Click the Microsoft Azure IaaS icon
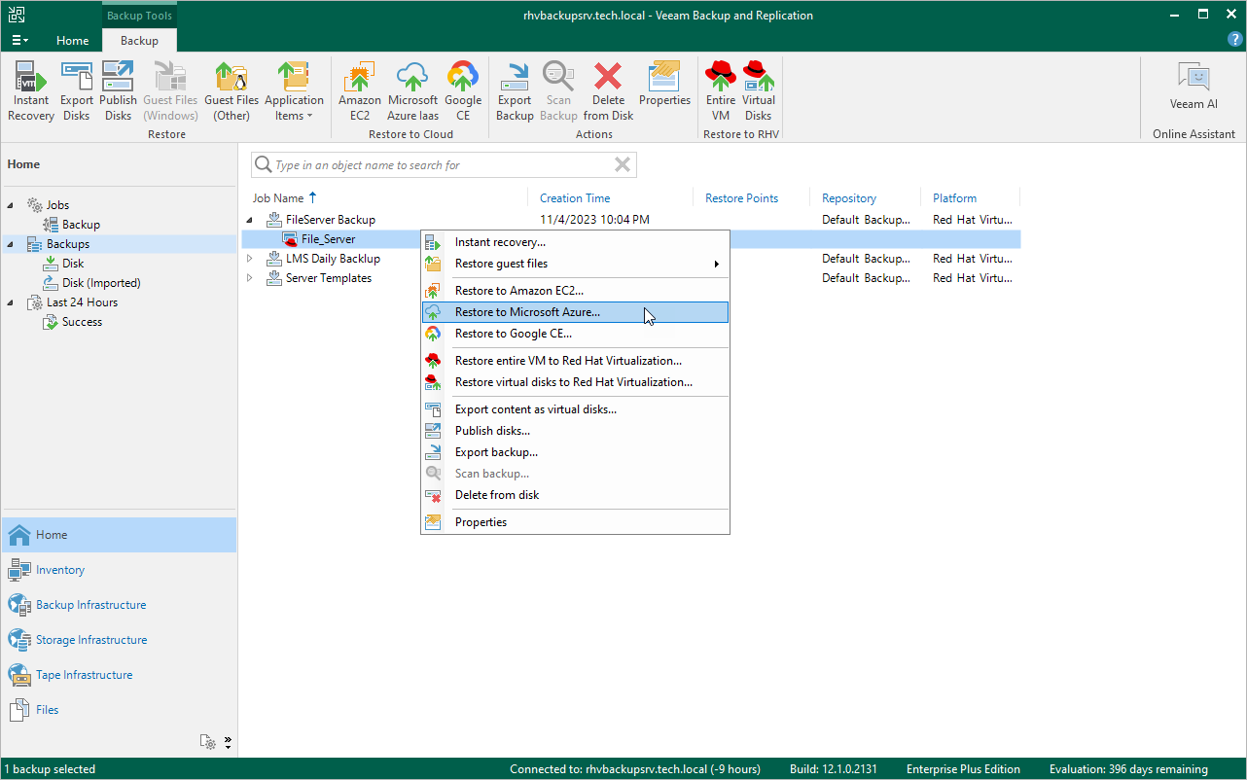 [412, 91]
